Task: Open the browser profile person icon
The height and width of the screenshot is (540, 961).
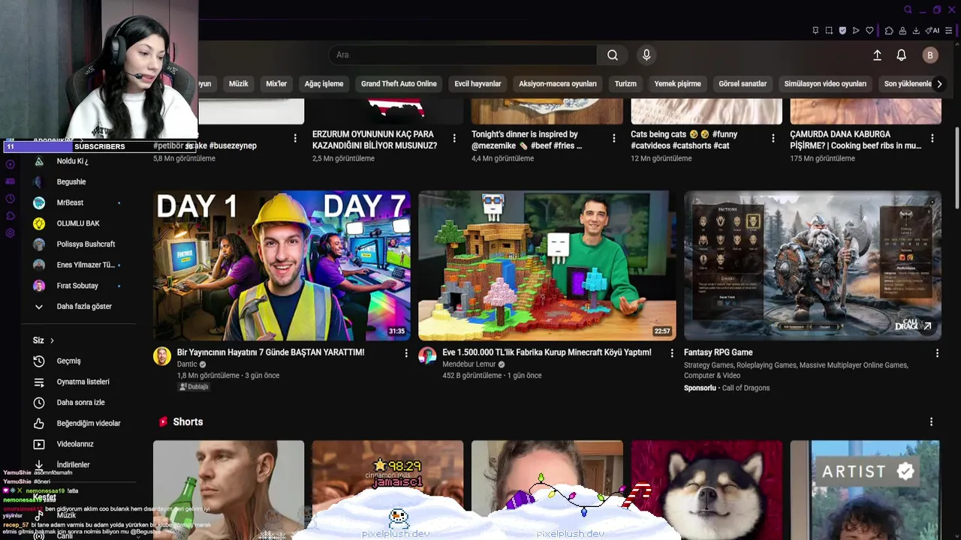Action: 902,31
